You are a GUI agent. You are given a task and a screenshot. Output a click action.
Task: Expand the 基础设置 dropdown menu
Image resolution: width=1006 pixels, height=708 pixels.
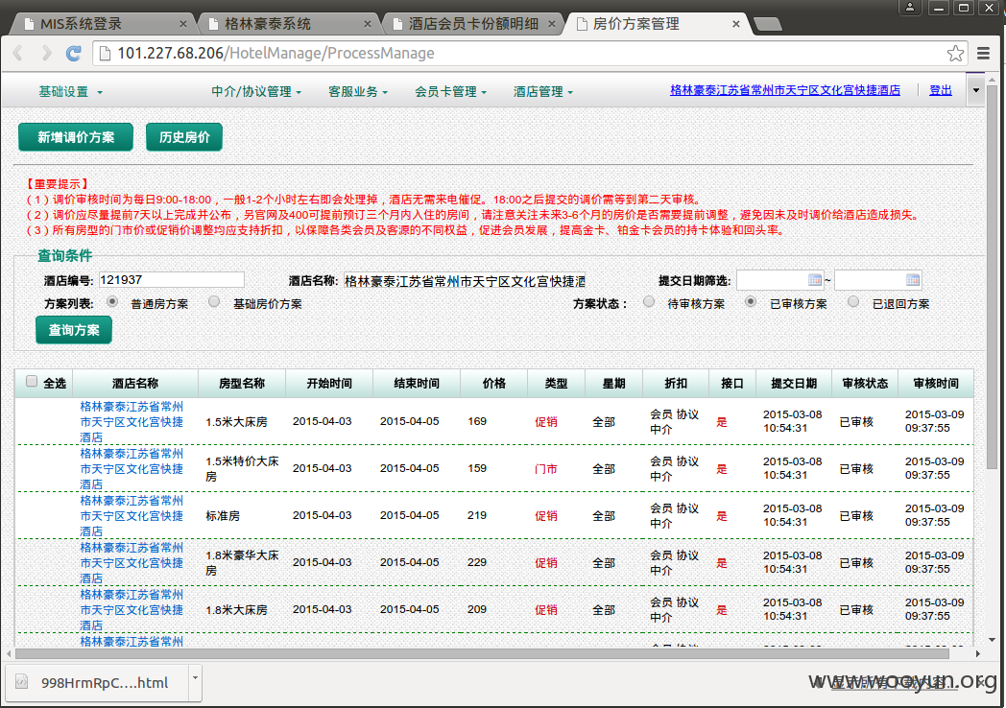pos(70,92)
